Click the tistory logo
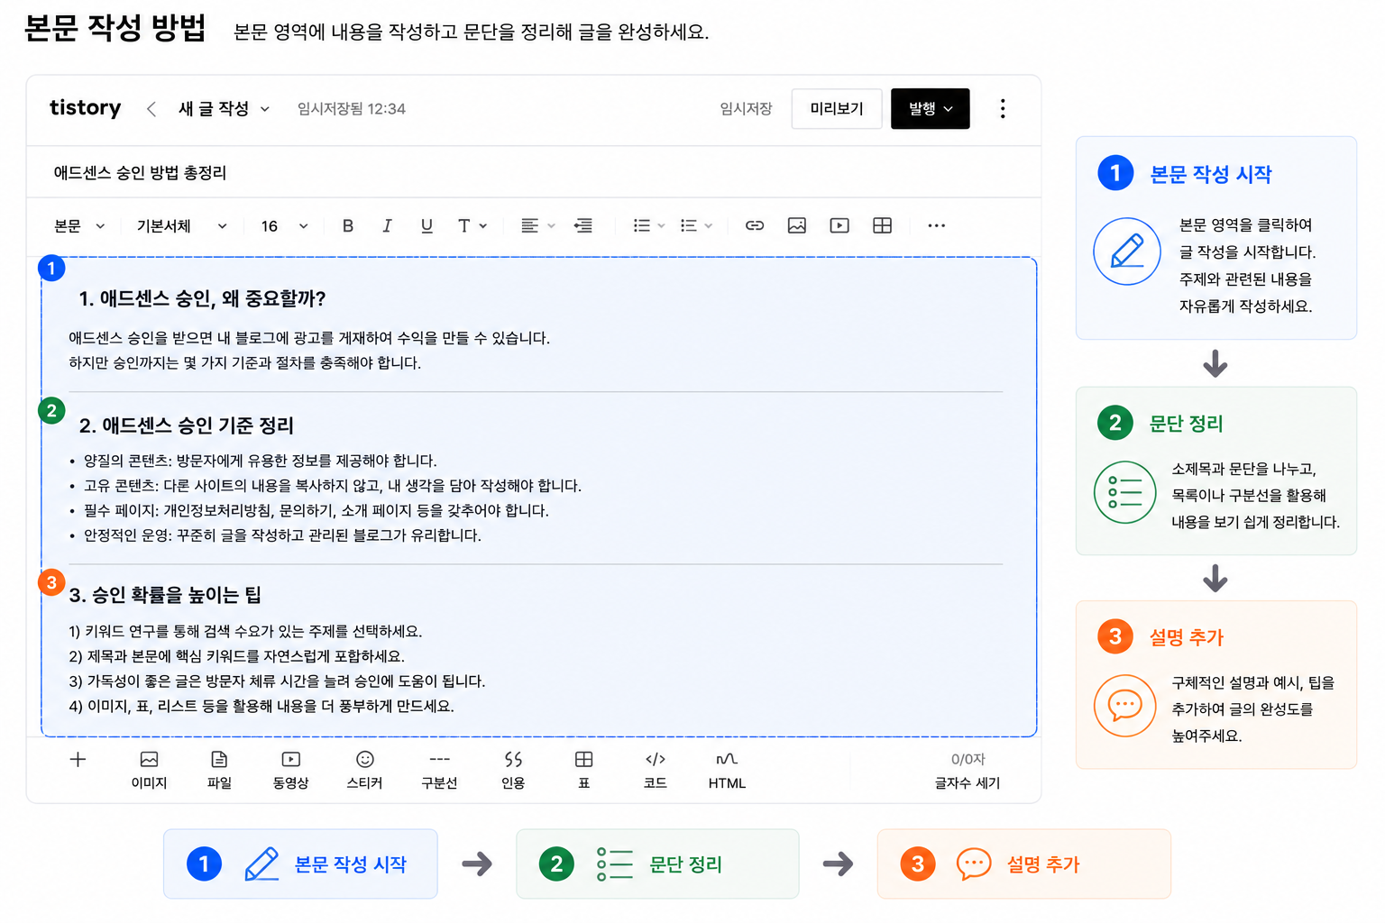The image size is (1385, 923). [85, 108]
